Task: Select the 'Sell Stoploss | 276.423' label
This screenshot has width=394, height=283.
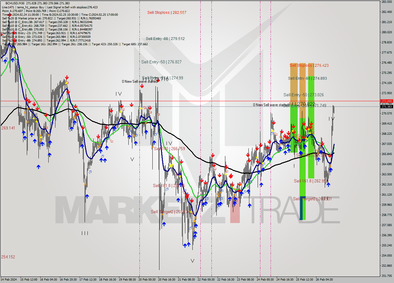Action: 309,66
